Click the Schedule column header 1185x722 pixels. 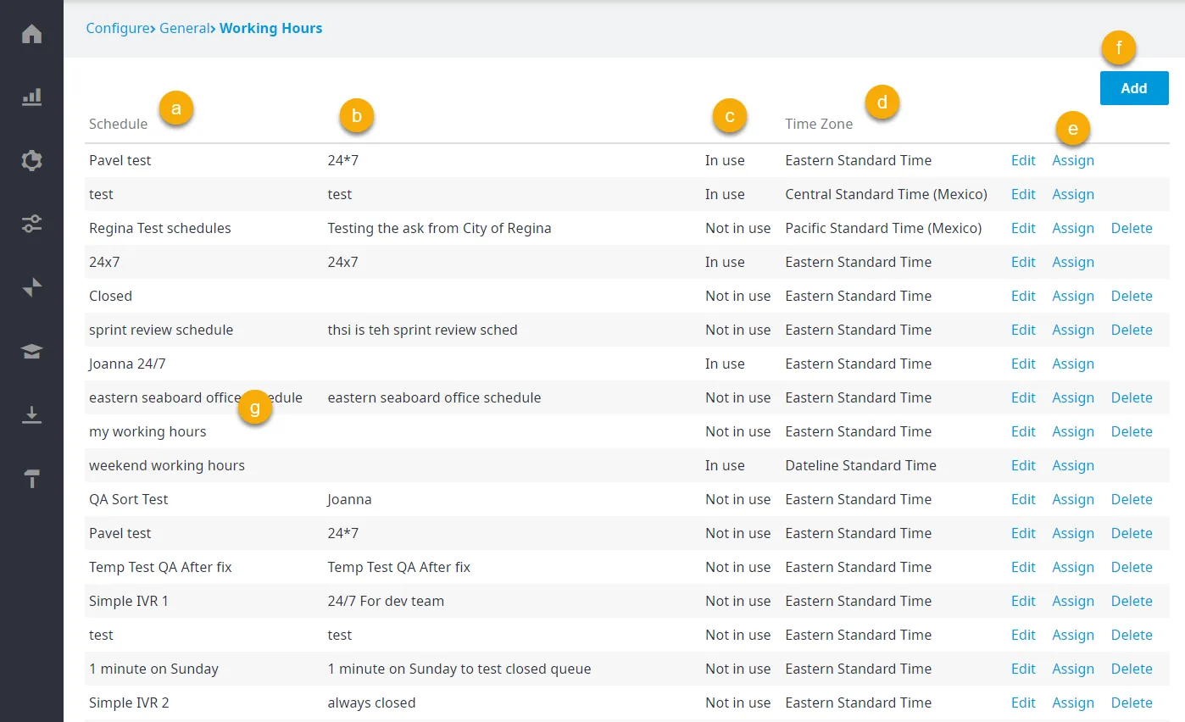tap(118, 124)
